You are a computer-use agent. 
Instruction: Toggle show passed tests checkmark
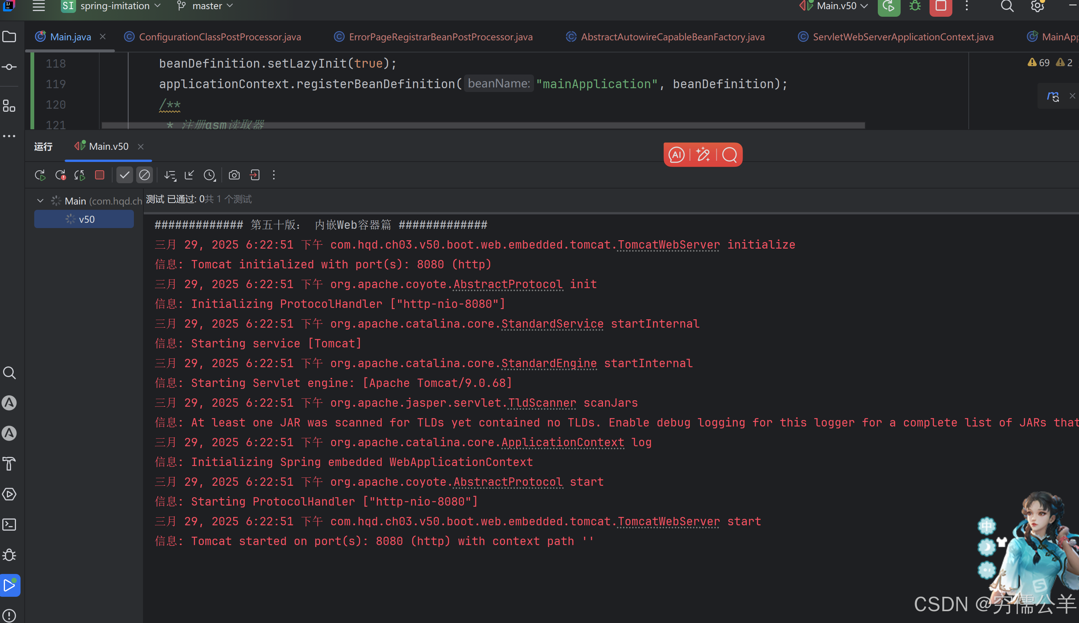point(124,175)
